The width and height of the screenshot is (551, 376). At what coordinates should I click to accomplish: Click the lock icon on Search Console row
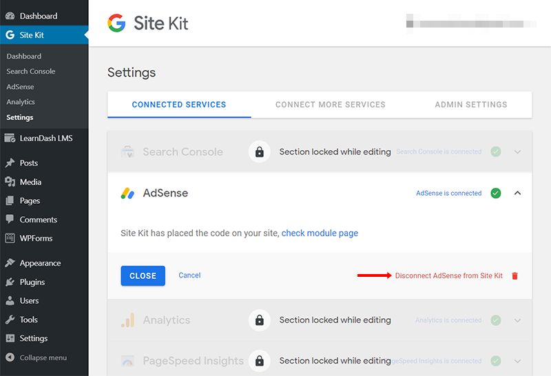click(260, 152)
